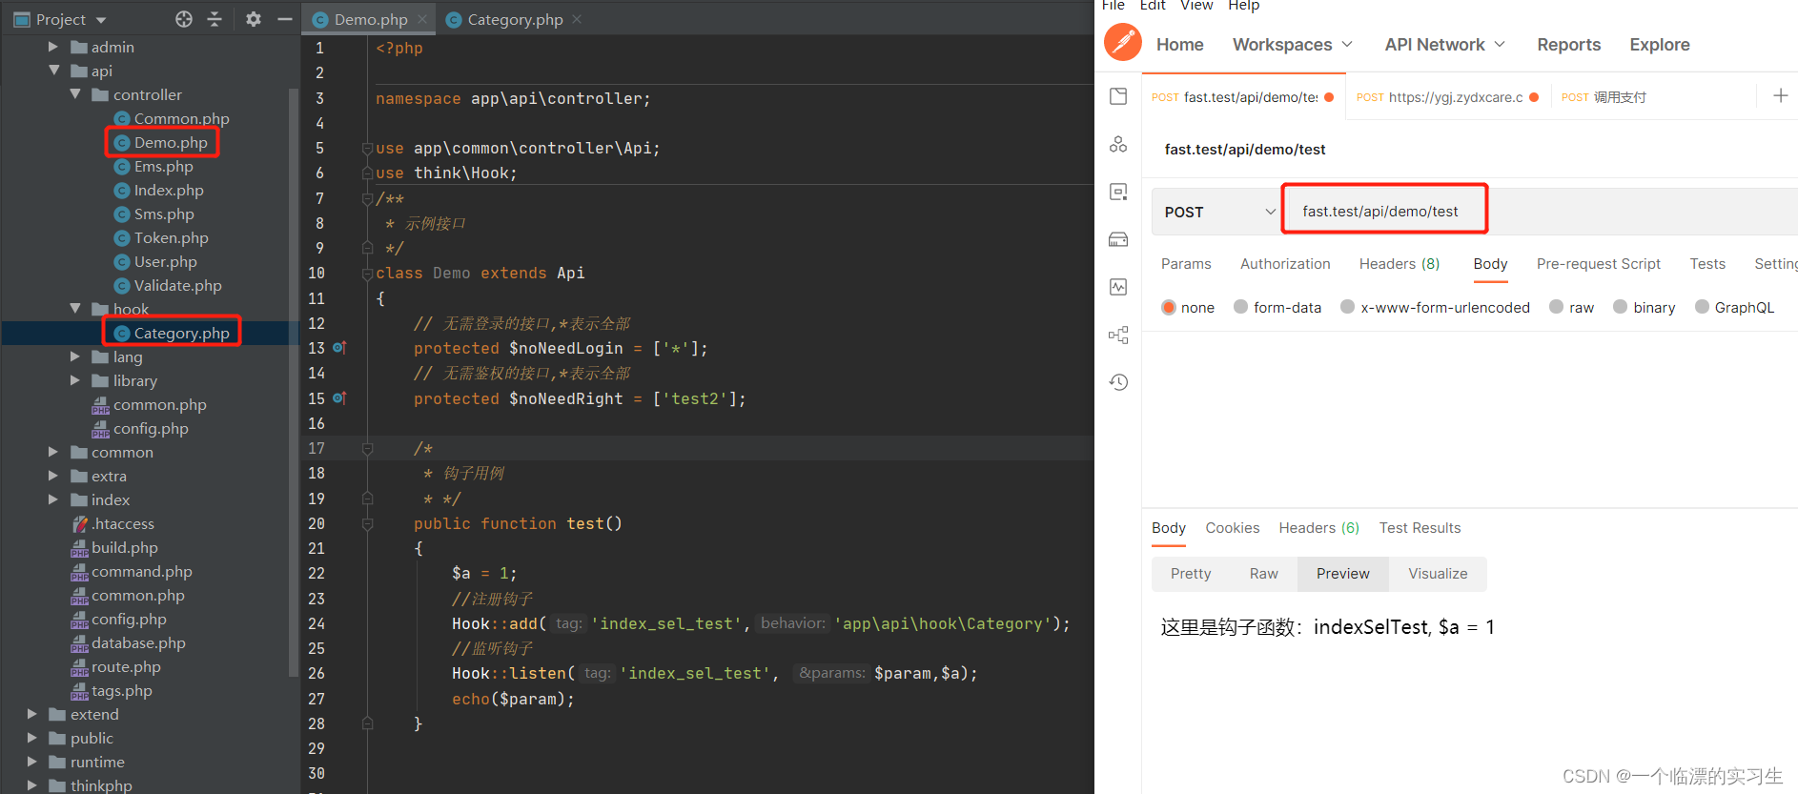This screenshot has height=794, width=1798.
Task: Click the Project tree vertical scrollbar
Action: point(293,381)
